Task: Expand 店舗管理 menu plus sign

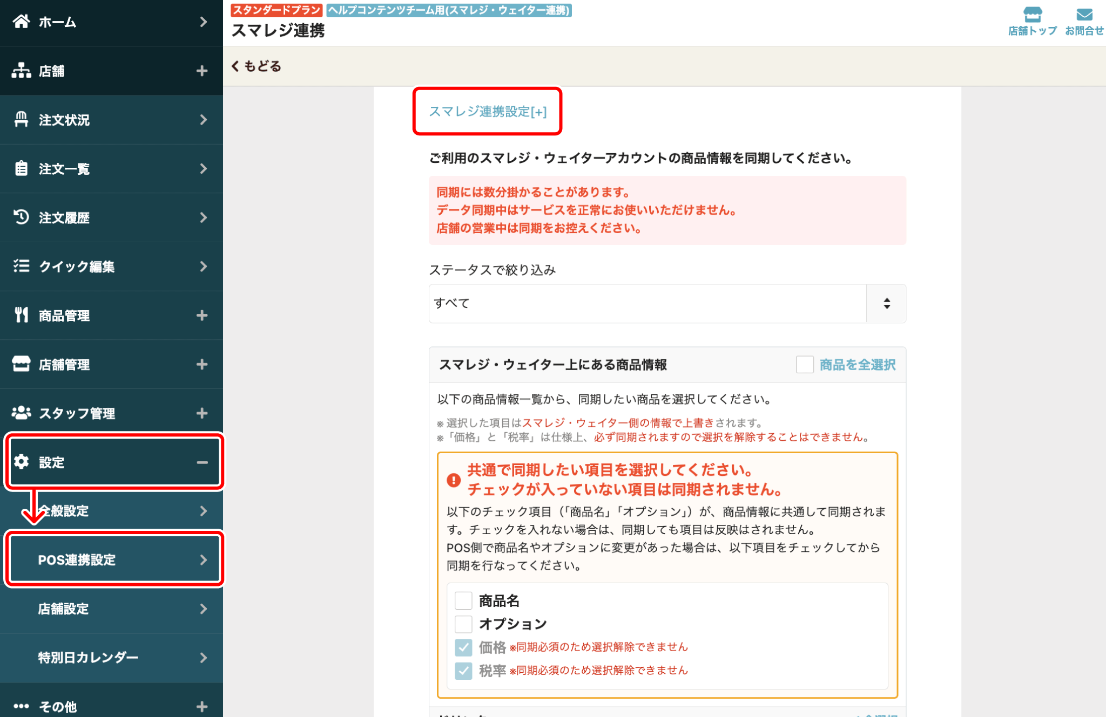Action: click(202, 364)
